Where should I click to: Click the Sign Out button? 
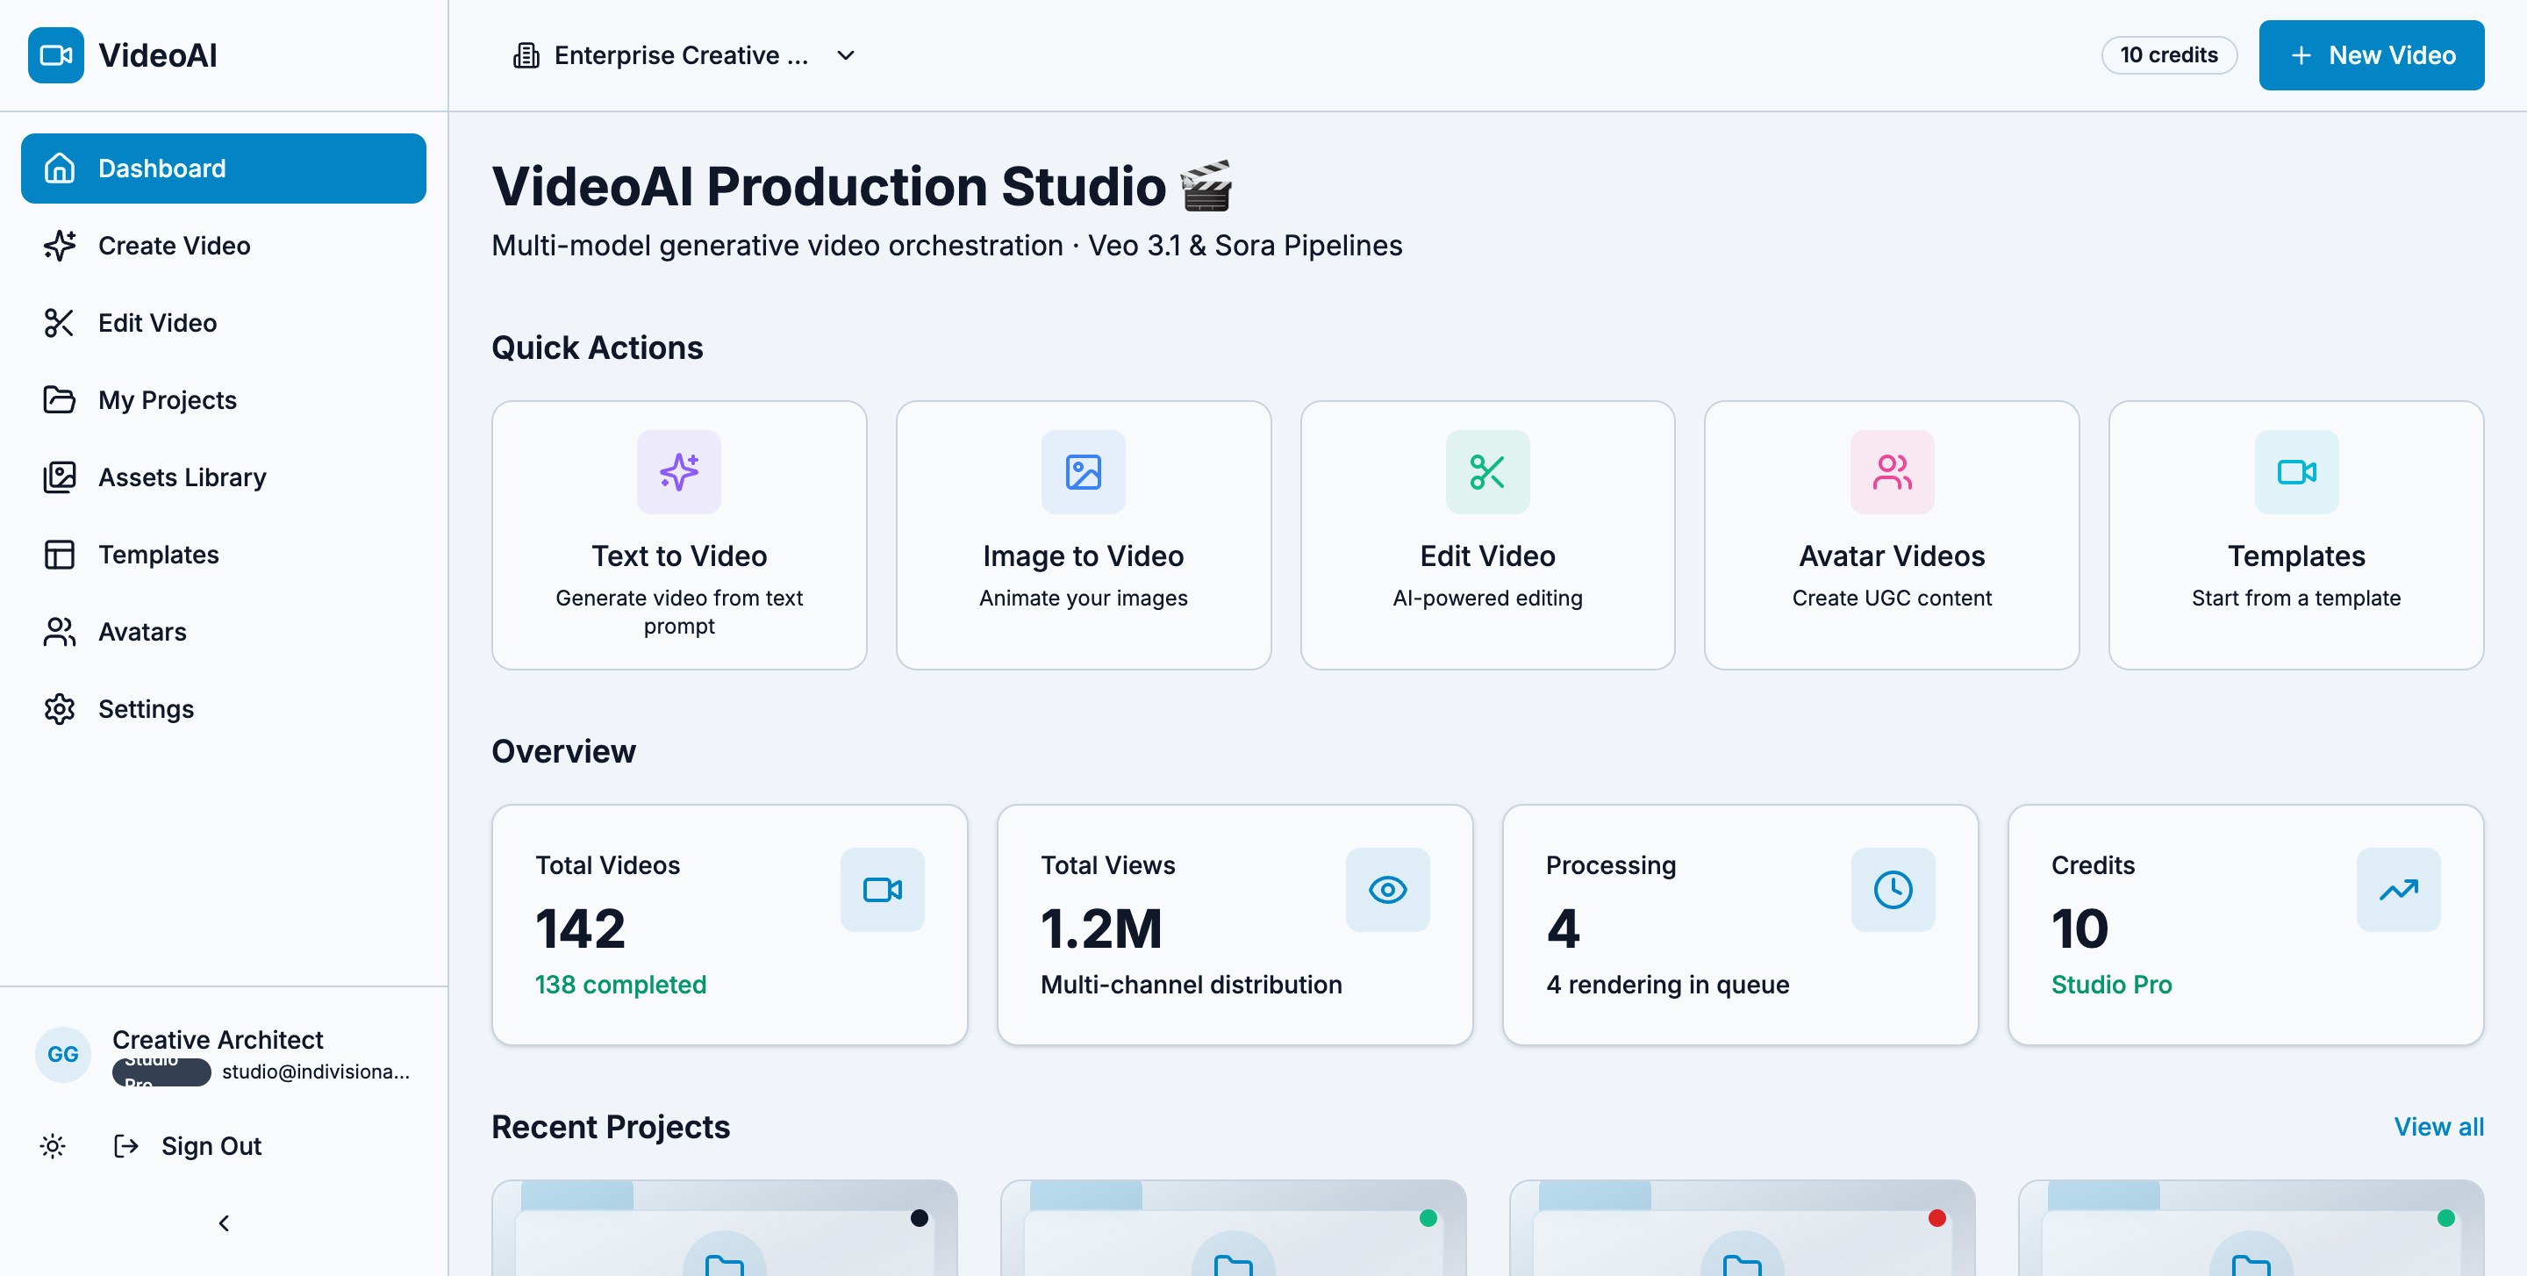pyautogui.click(x=189, y=1145)
